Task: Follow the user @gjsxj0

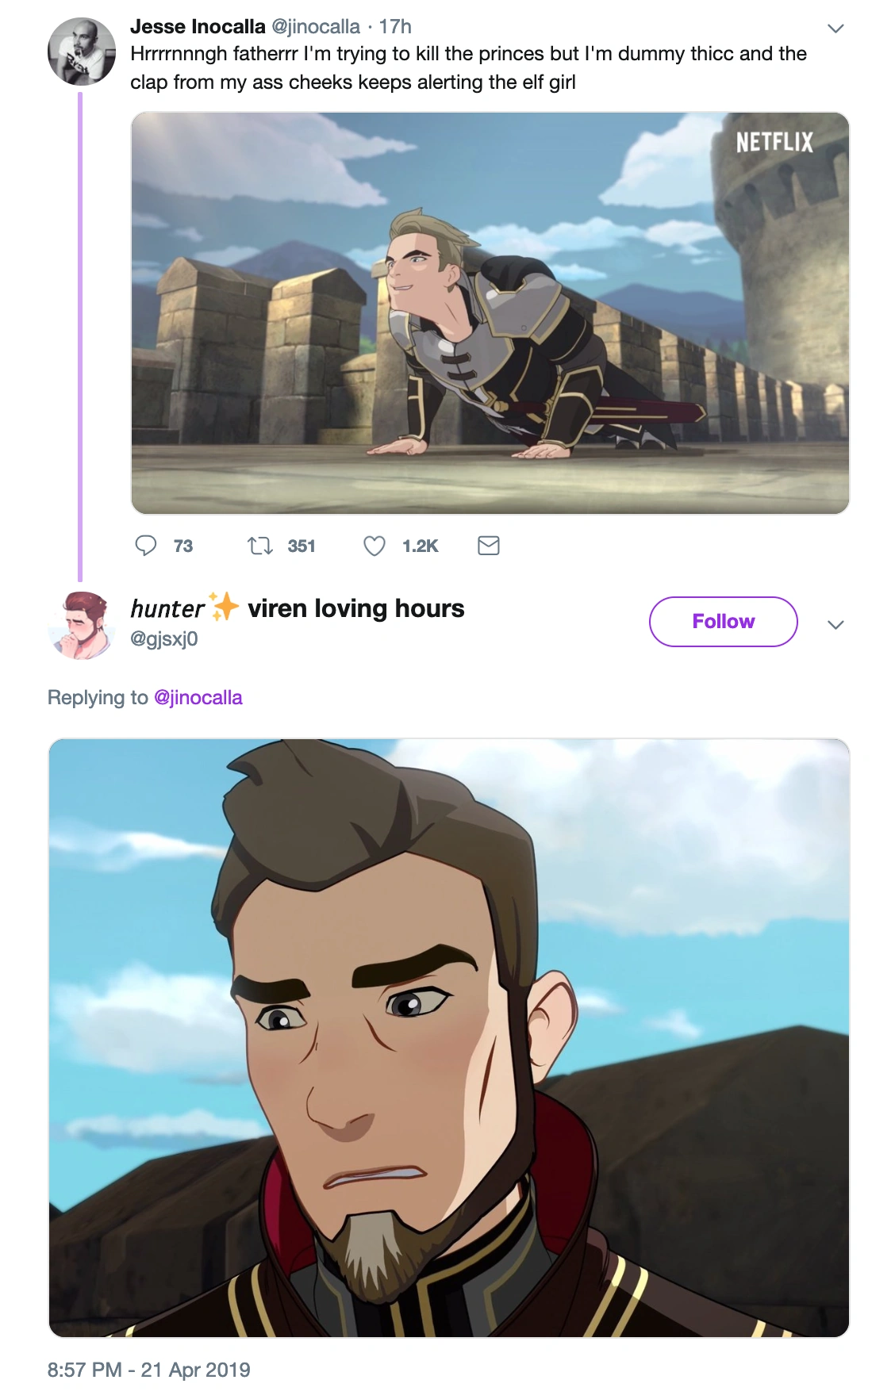Action: (723, 621)
